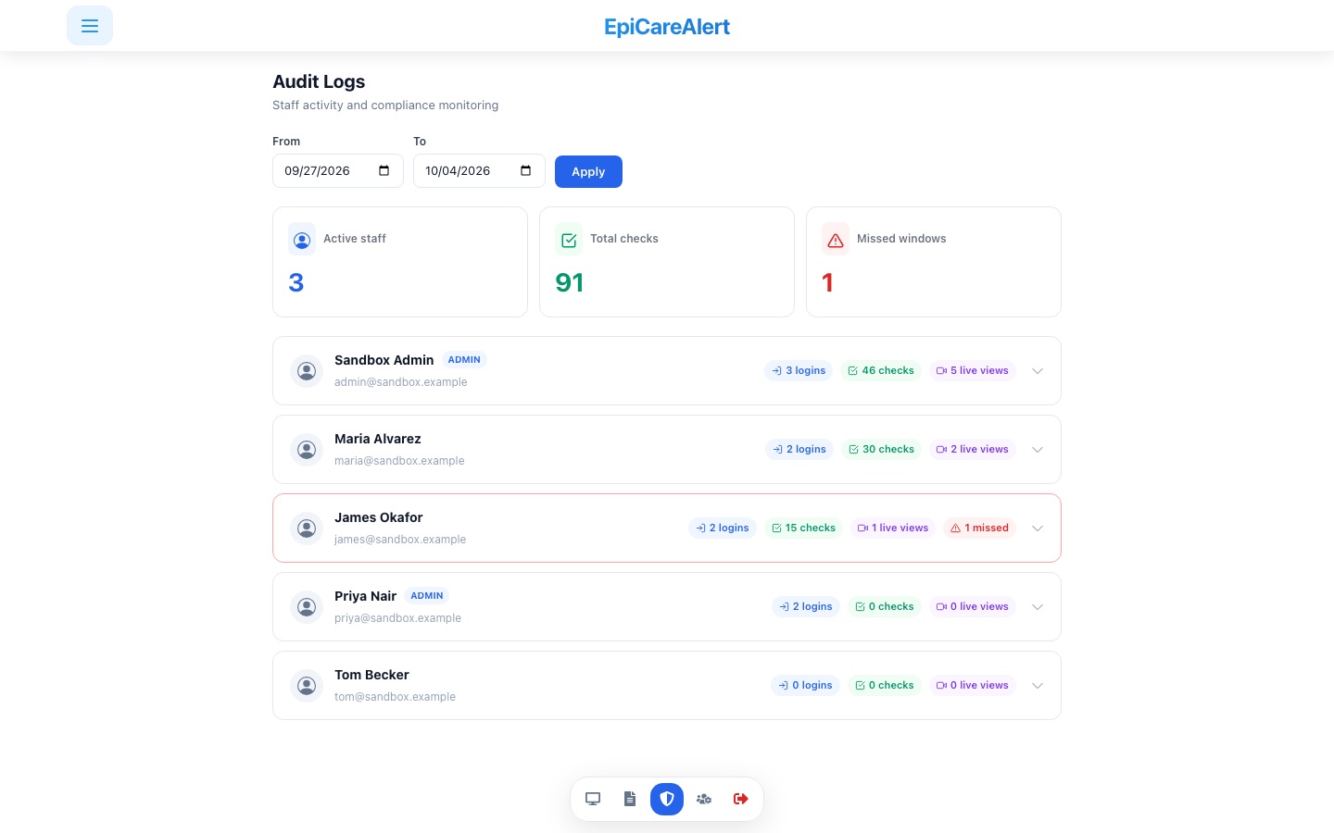Image resolution: width=1334 pixels, height=833 pixels.
Task: Select the shield audit icon in bottom nav
Action: pyautogui.click(x=667, y=799)
